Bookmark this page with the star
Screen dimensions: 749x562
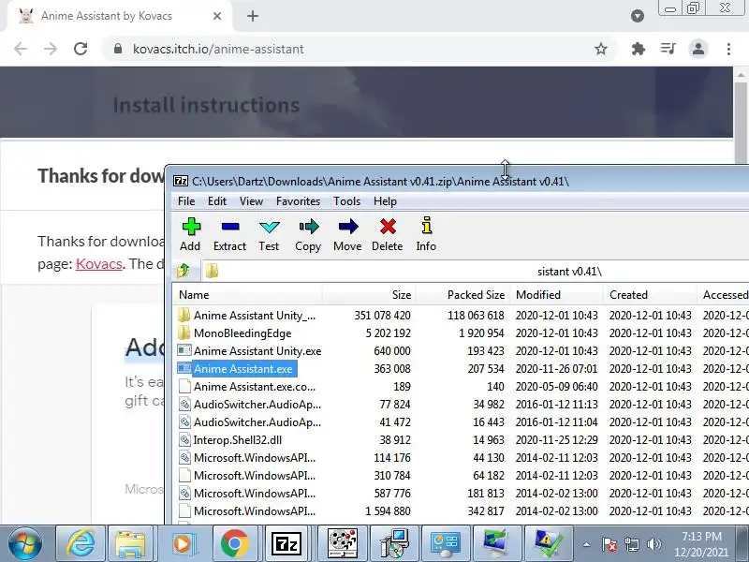(x=601, y=49)
